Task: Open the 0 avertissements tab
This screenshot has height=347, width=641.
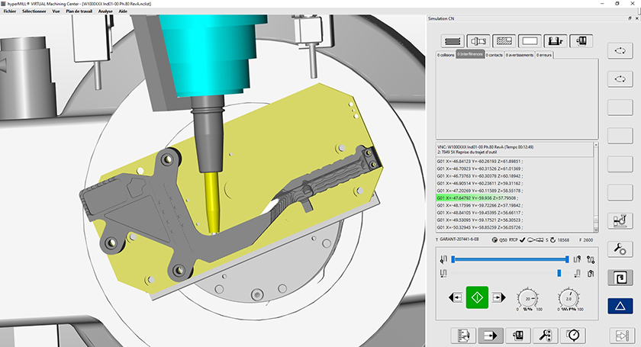Action: [519, 56]
